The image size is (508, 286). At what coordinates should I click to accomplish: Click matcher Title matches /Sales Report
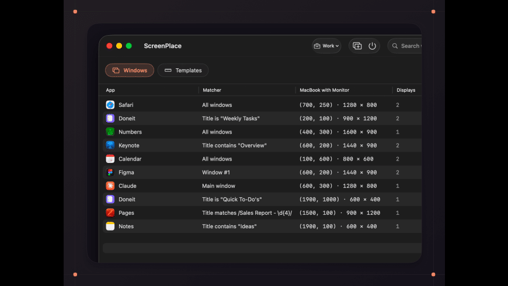pos(247,213)
